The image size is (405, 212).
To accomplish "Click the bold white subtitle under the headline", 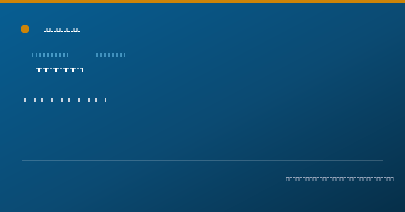I will tap(59, 70).
